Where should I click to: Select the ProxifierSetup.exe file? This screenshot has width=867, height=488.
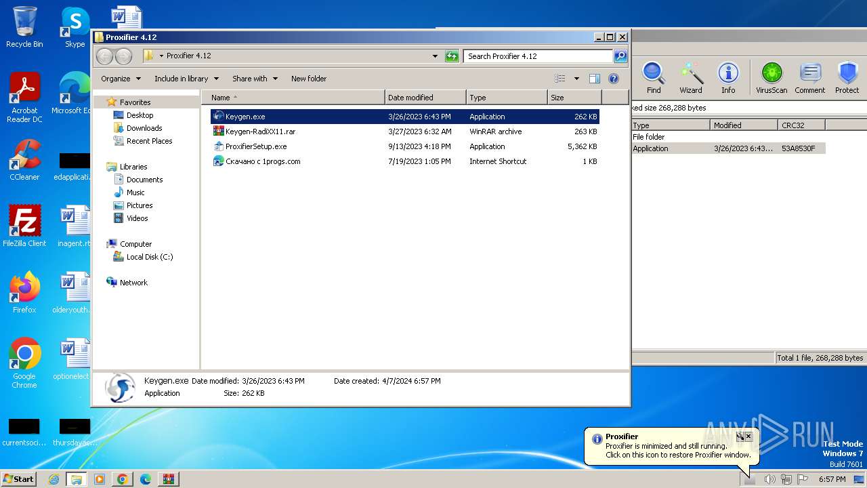click(404, 146)
